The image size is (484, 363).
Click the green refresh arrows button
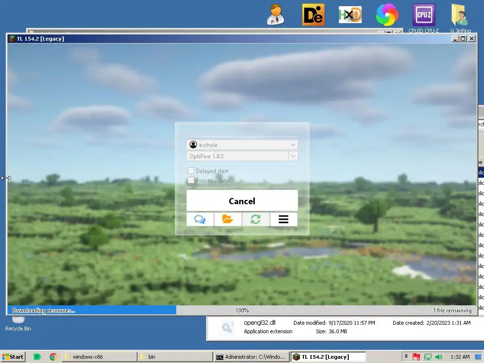[x=255, y=219]
